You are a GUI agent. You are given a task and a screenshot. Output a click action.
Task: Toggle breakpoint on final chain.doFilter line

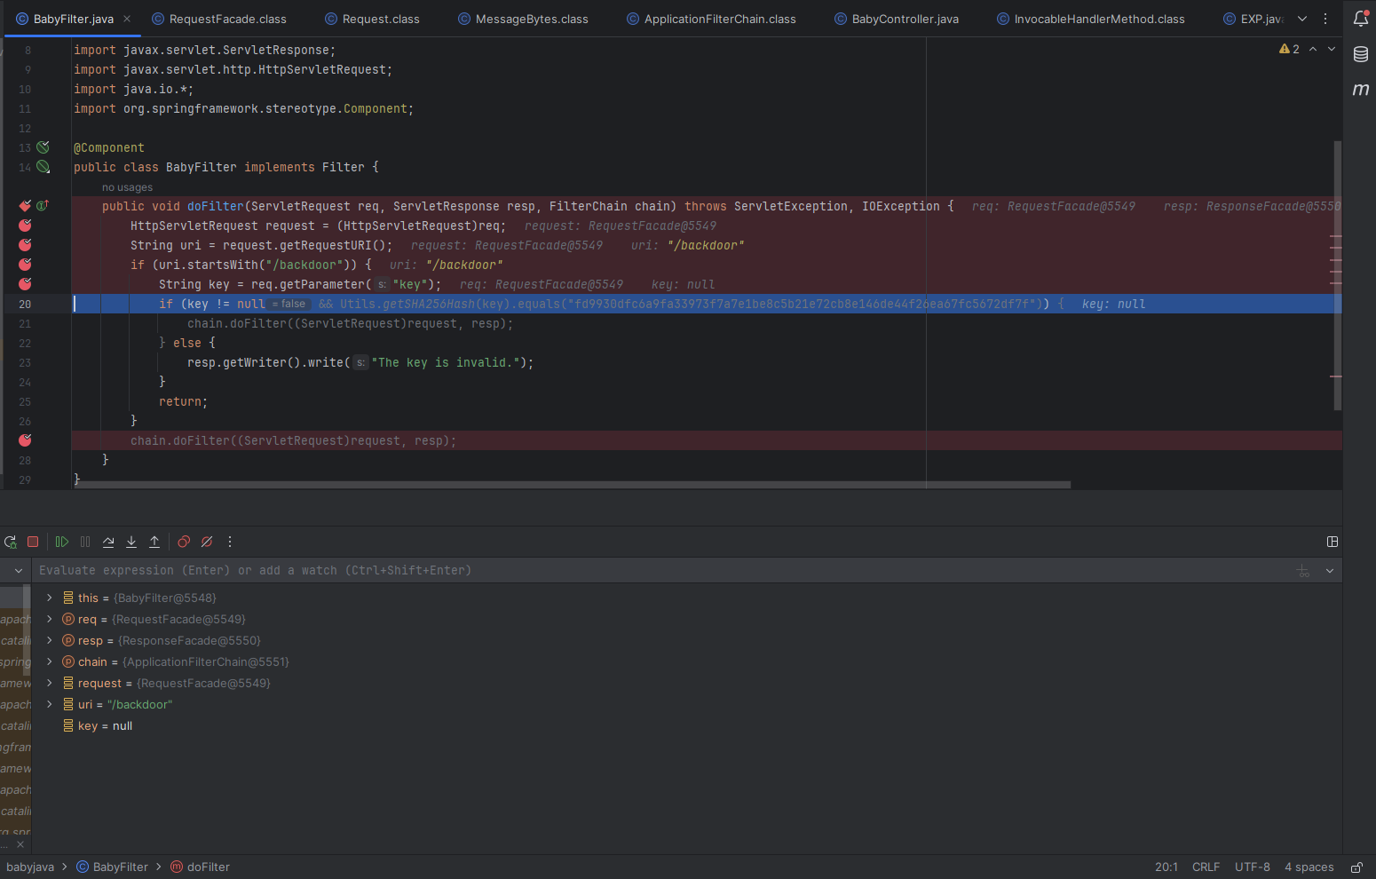pyautogui.click(x=25, y=440)
